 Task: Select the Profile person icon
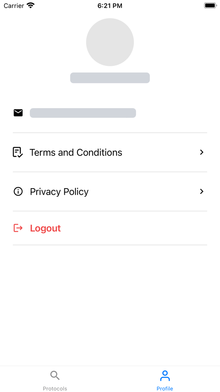pos(165,376)
